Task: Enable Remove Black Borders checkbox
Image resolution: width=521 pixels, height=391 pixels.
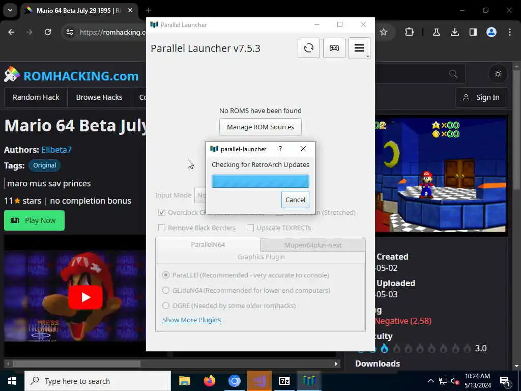Action: (161, 228)
